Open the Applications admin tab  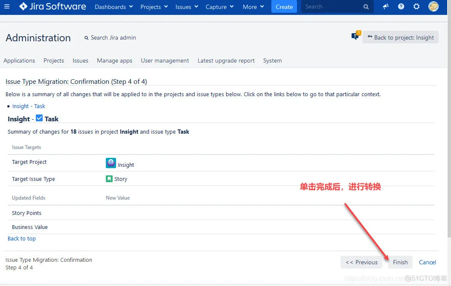click(x=19, y=60)
